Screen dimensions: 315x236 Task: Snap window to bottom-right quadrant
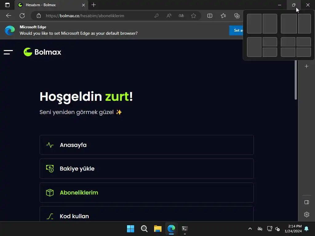304,52
